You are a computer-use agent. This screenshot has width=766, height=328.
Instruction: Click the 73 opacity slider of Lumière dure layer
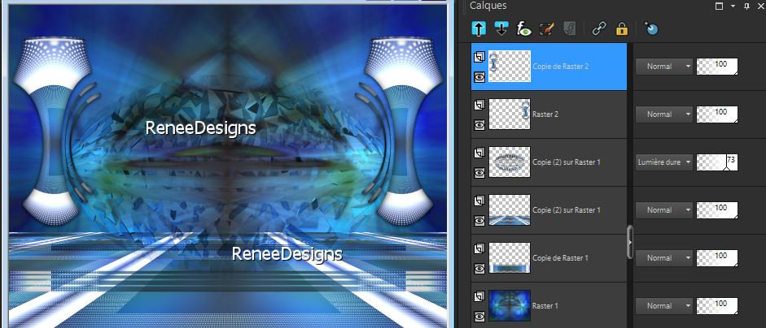(x=716, y=162)
